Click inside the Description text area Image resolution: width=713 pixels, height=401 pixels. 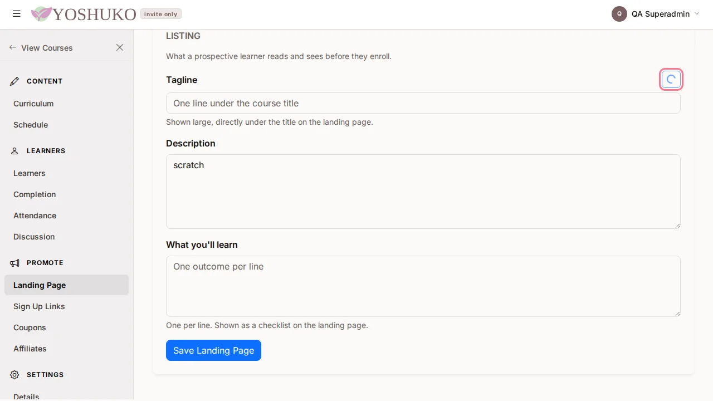pyautogui.click(x=423, y=192)
